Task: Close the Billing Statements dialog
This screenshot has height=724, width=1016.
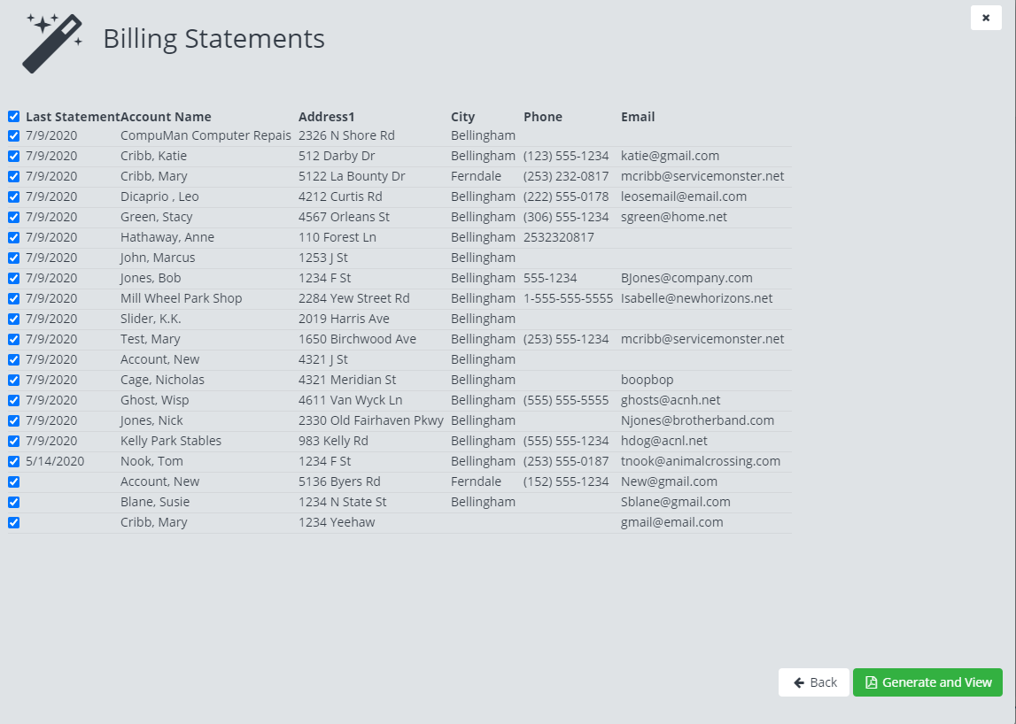Action: pyautogui.click(x=986, y=18)
